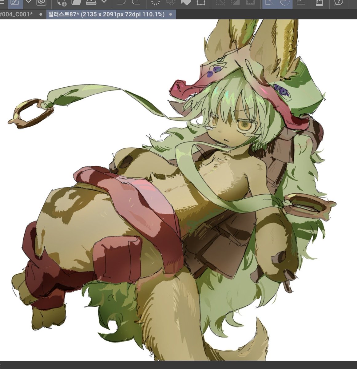Open the hamburger menu at toolbar's left edge
This screenshot has width=357, height=369.
[x=2, y=2]
